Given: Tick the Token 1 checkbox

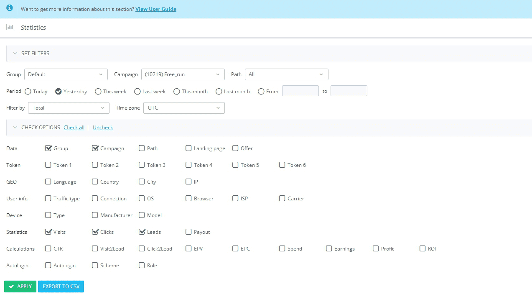Looking at the screenshot, I should tap(48, 165).
